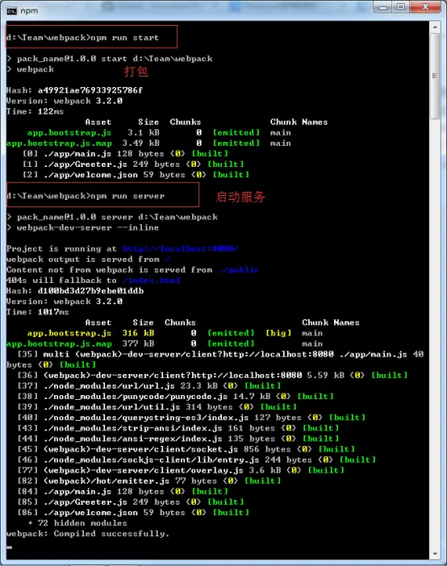Click 'webpack: Compiled successfully.' line
Viewport: 447px width, 566px height.
(x=88, y=534)
